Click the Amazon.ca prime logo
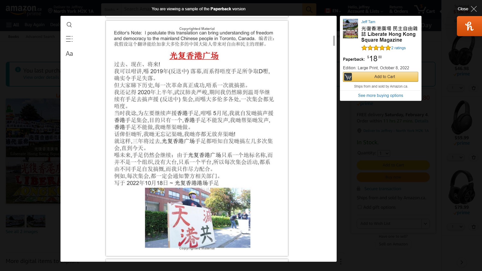Image resolution: width=482 pixels, height=271 pixels. click(x=24, y=11)
